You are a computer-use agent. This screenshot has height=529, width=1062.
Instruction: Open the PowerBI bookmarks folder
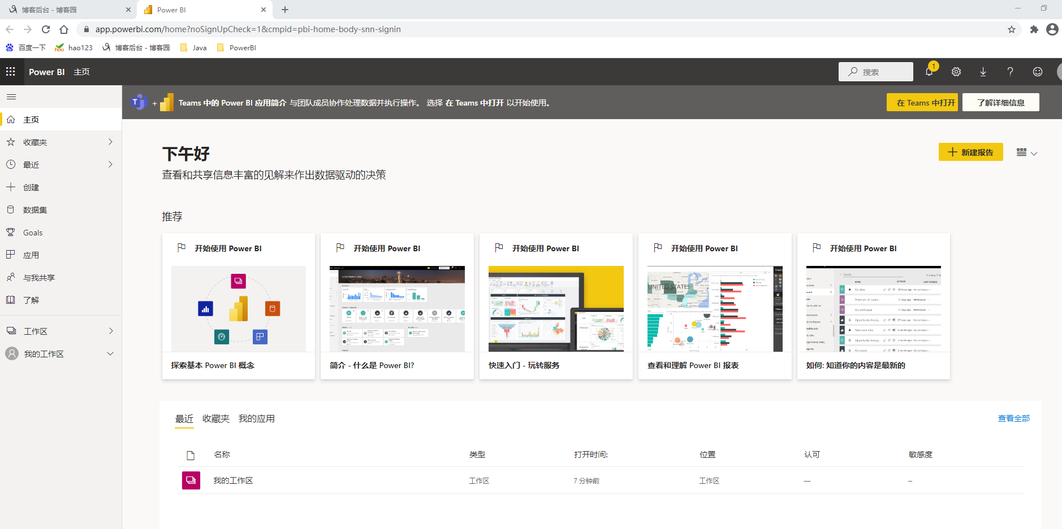[236, 48]
